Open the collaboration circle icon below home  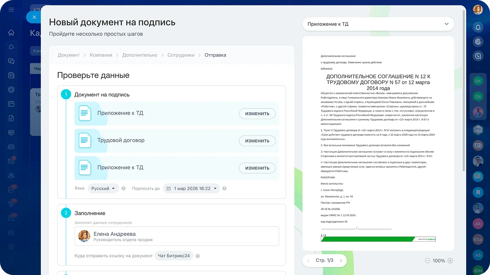(x=11, y=47)
